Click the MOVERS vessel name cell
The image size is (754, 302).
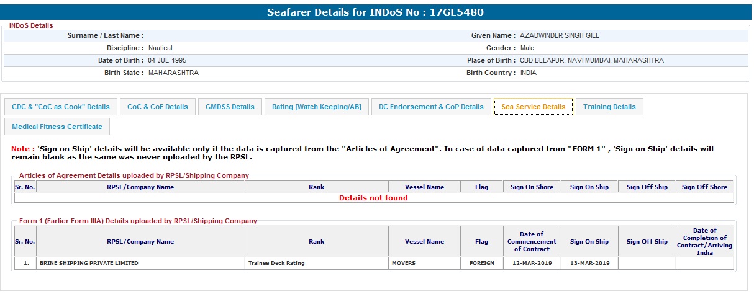(x=404, y=263)
